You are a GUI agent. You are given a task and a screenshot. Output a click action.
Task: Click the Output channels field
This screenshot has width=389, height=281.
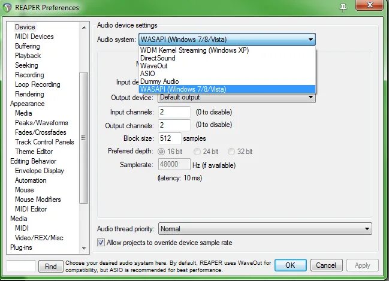[174, 125]
